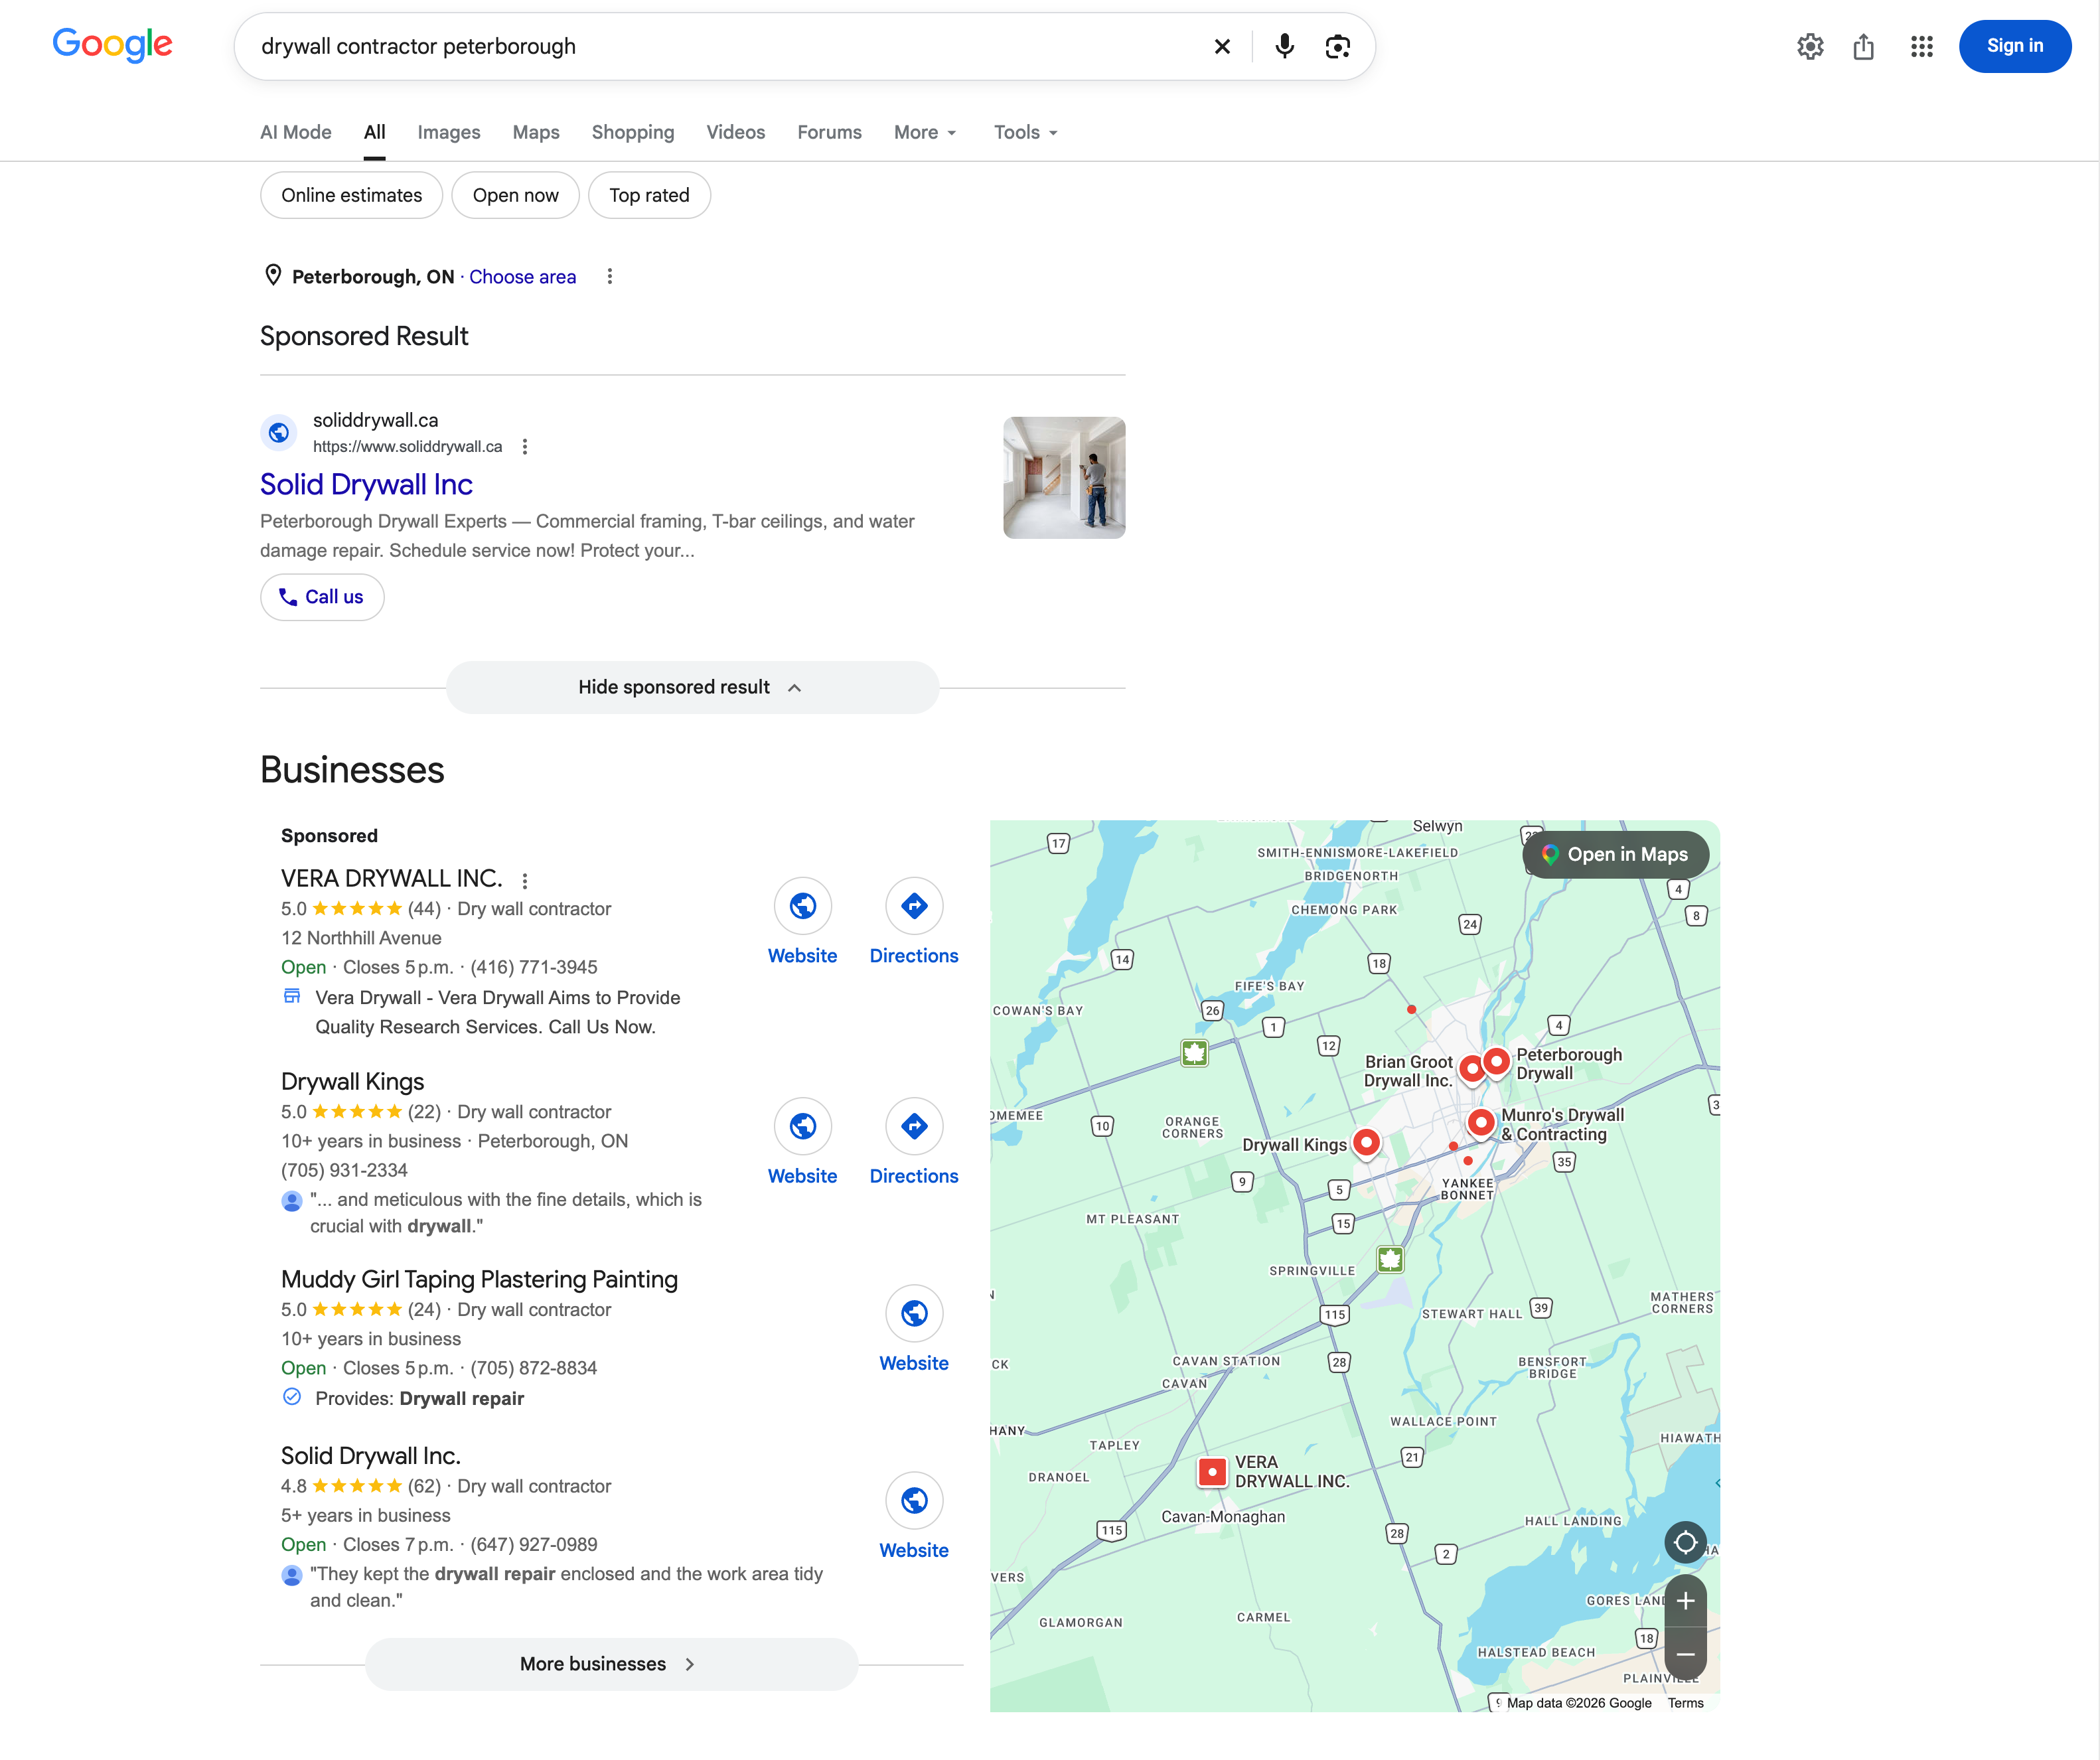Open the Tools dropdown
The image size is (2100, 1760).
[1026, 132]
